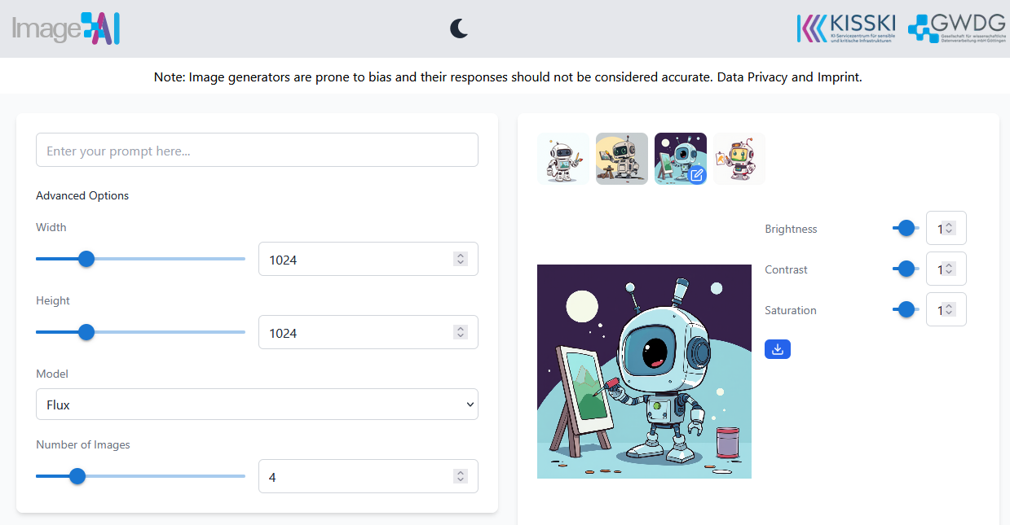Select the second robot thumbnail with yellow background
Image resolution: width=1010 pixels, height=525 pixels.
point(622,159)
